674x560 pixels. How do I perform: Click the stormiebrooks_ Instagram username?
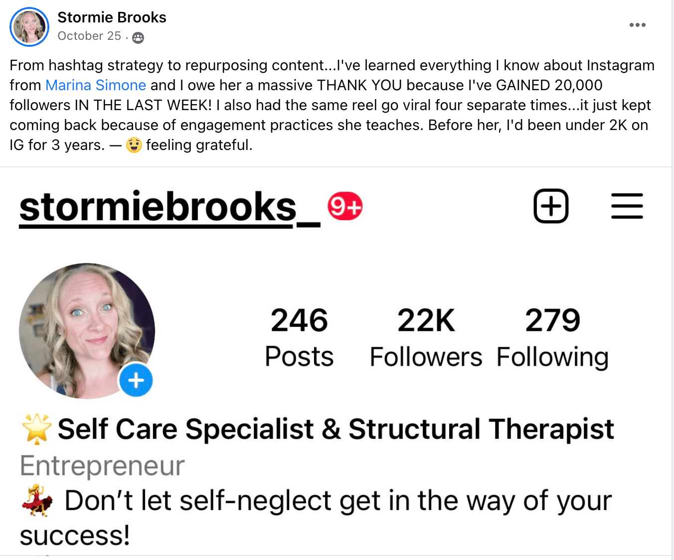[x=169, y=208]
